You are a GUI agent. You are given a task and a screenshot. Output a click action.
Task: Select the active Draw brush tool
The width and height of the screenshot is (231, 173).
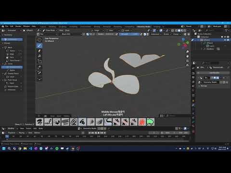pos(39,46)
